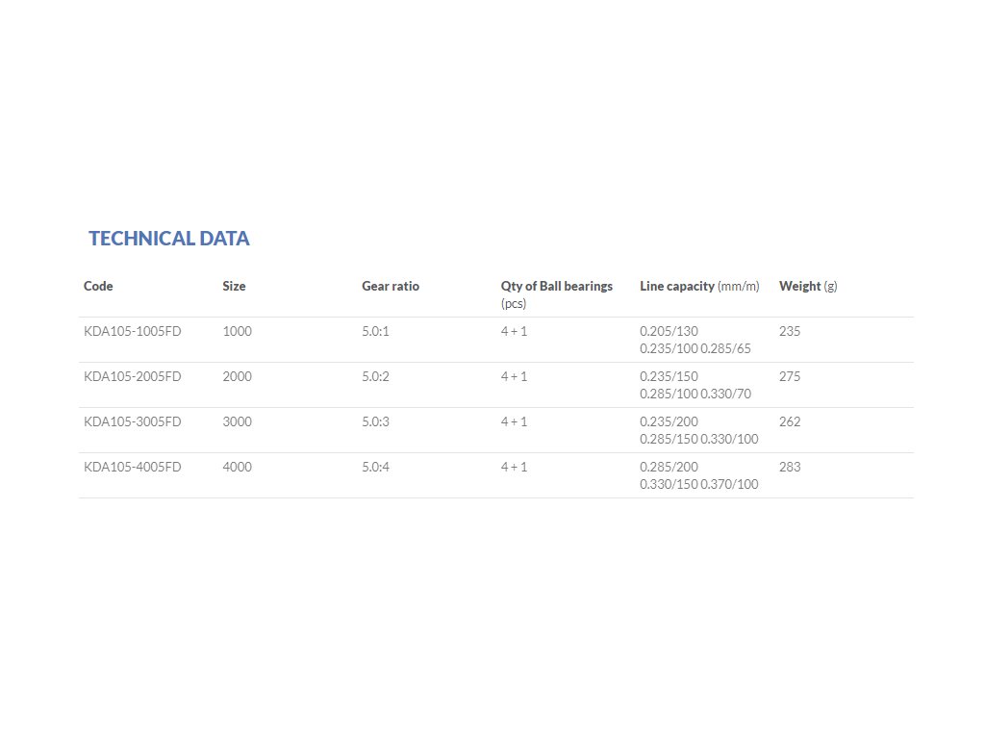The image size is (985, 739).
Task: Select the Size column header
Action: [x=234, y=286]
